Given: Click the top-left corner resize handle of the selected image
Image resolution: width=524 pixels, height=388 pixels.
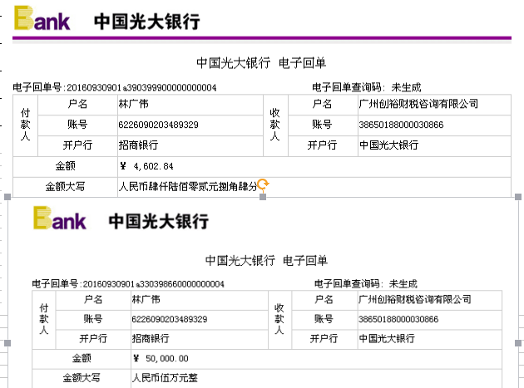Looking at the screenshot, I should click(7, 197).
